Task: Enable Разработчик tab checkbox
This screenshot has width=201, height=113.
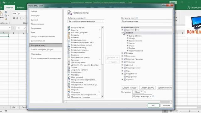Action: click(125, 74)
